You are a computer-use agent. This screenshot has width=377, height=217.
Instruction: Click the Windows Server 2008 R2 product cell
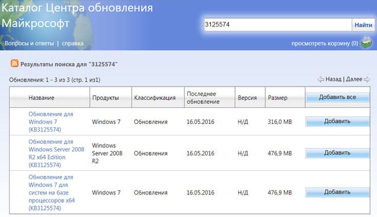click(x=107, y=153)
